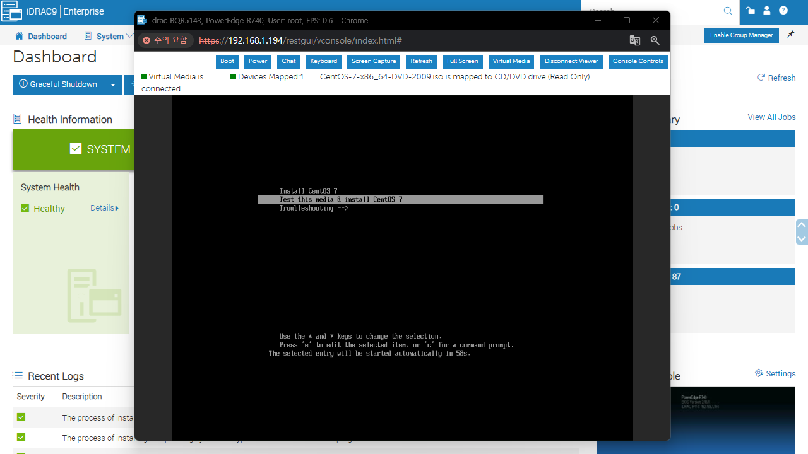Click 'Virtual Media is connected' status text
The height and width of the screenshot is (454, 808).
172,83
